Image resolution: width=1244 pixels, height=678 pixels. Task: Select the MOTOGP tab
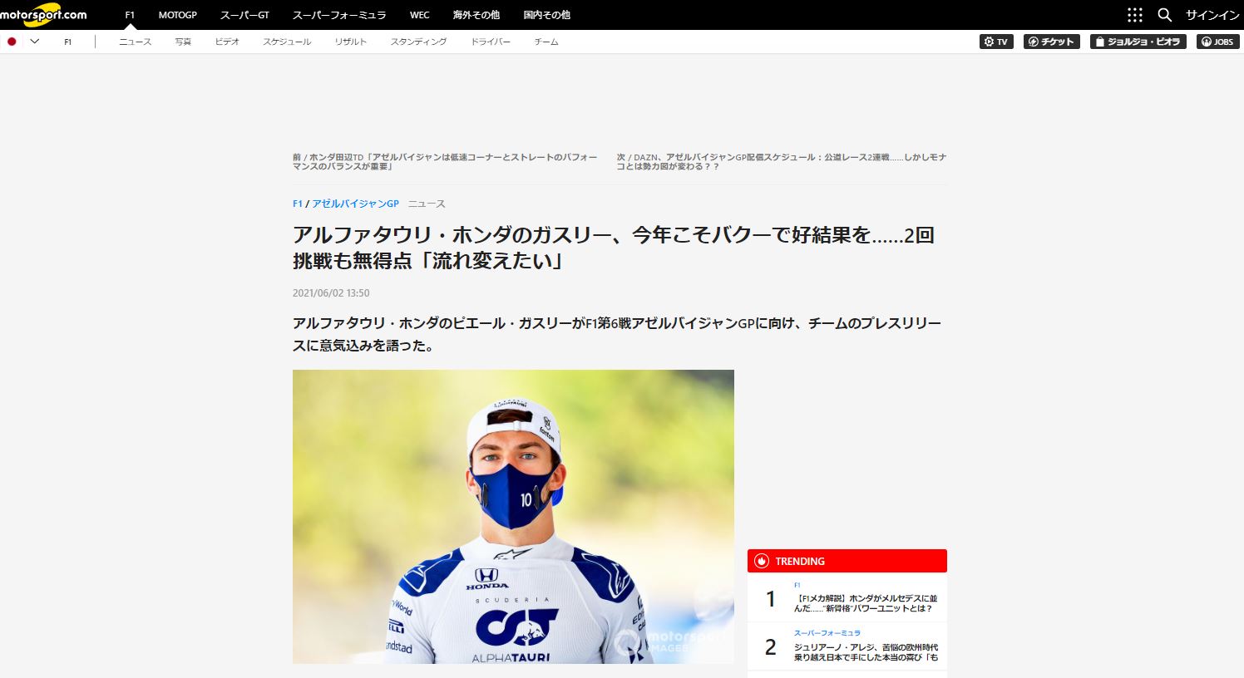[178, 15]
